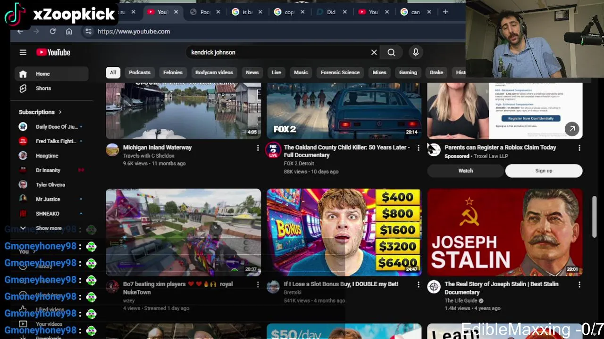The image size is (604, 339).
Task: Open The Life Guide channel avatar
Action: coord(434,287)
